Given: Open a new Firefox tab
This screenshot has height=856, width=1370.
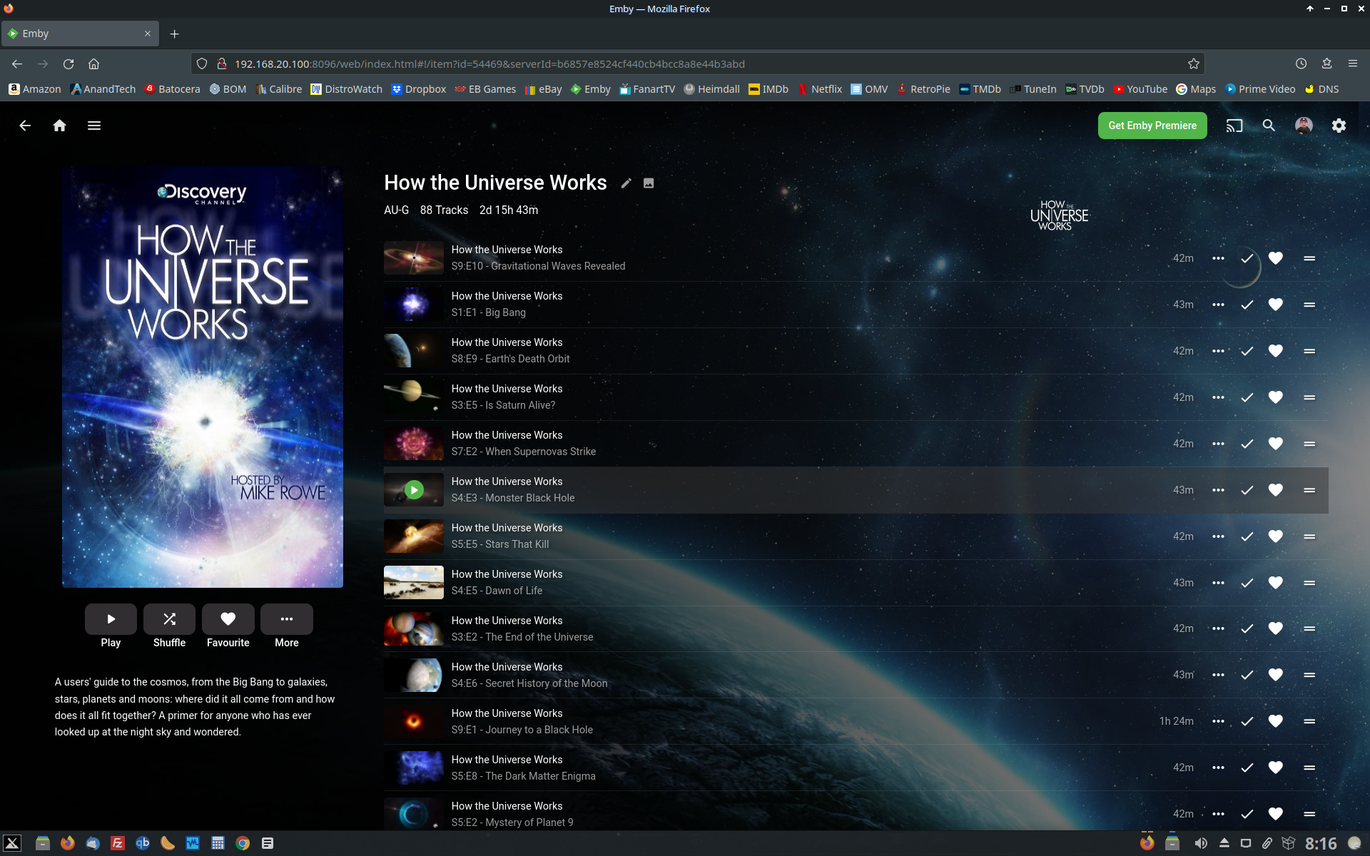Looking at the screenshot, I should (x=174, y=34).
